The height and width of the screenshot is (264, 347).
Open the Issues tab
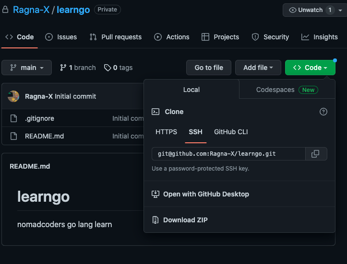(61, 37)
